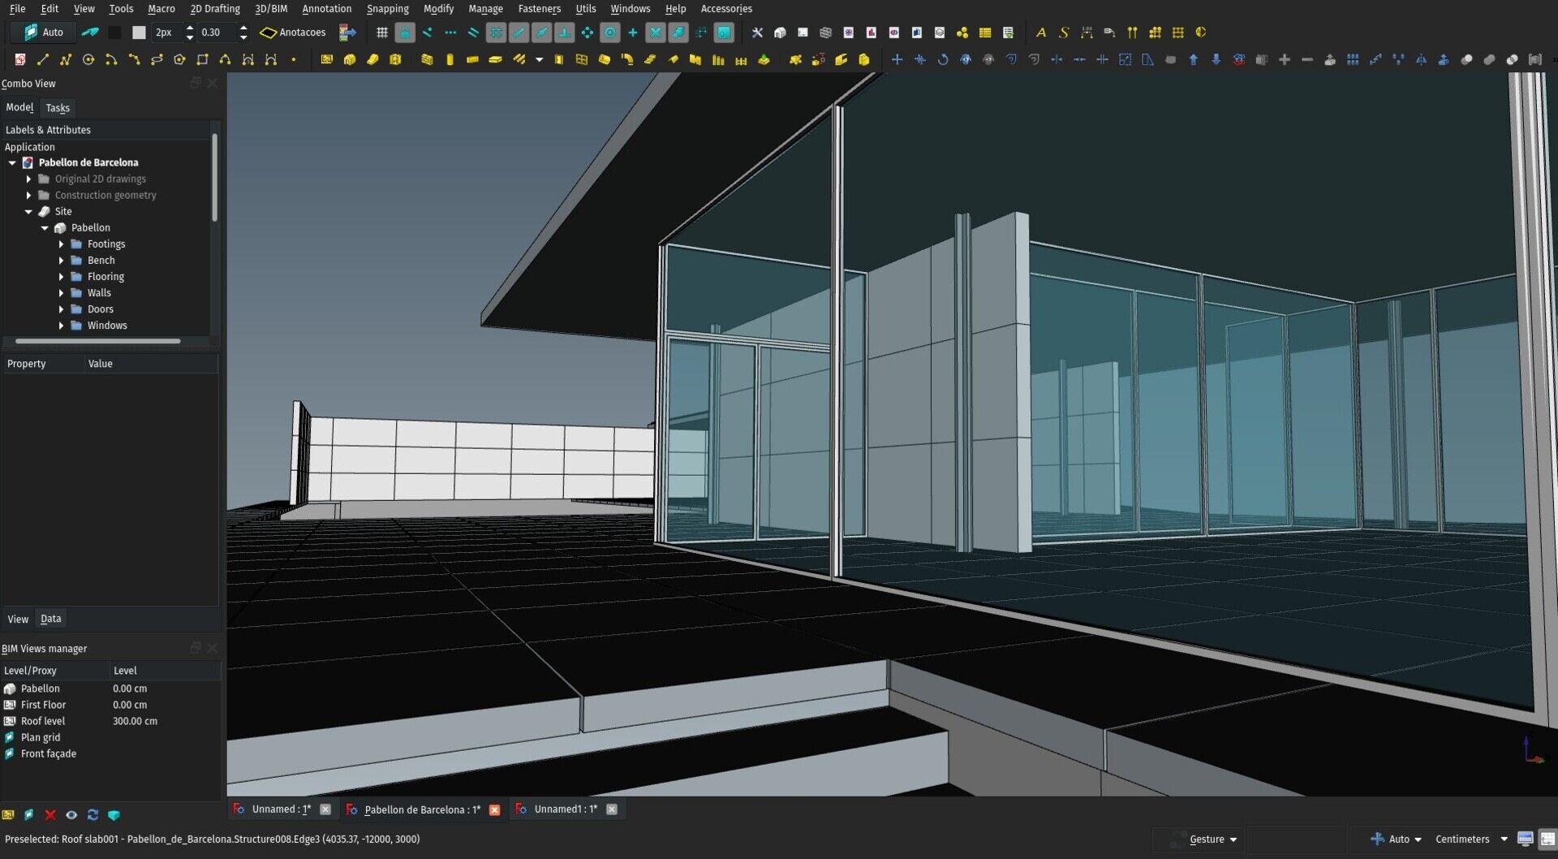Toggle the snap grid display
Screen dimensions: 1558x859
tap(382, 32)
